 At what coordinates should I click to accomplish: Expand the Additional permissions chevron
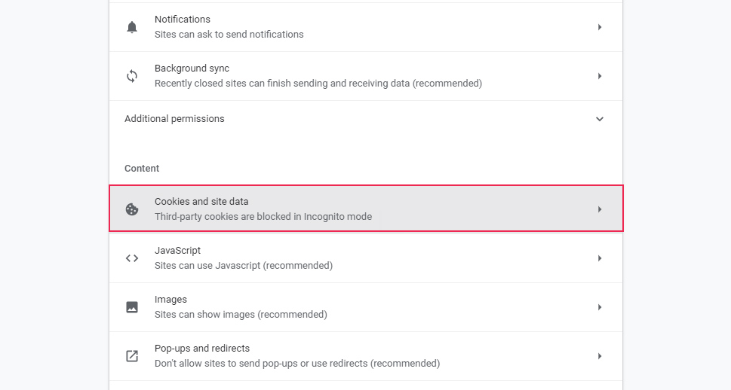tap(600, 119)
